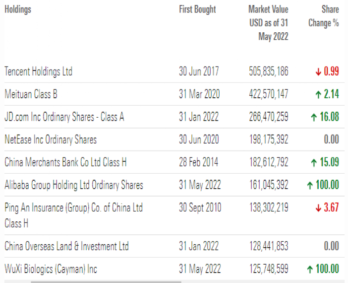Click the up arrow in WuXi Biologics row

pos(310,270)
